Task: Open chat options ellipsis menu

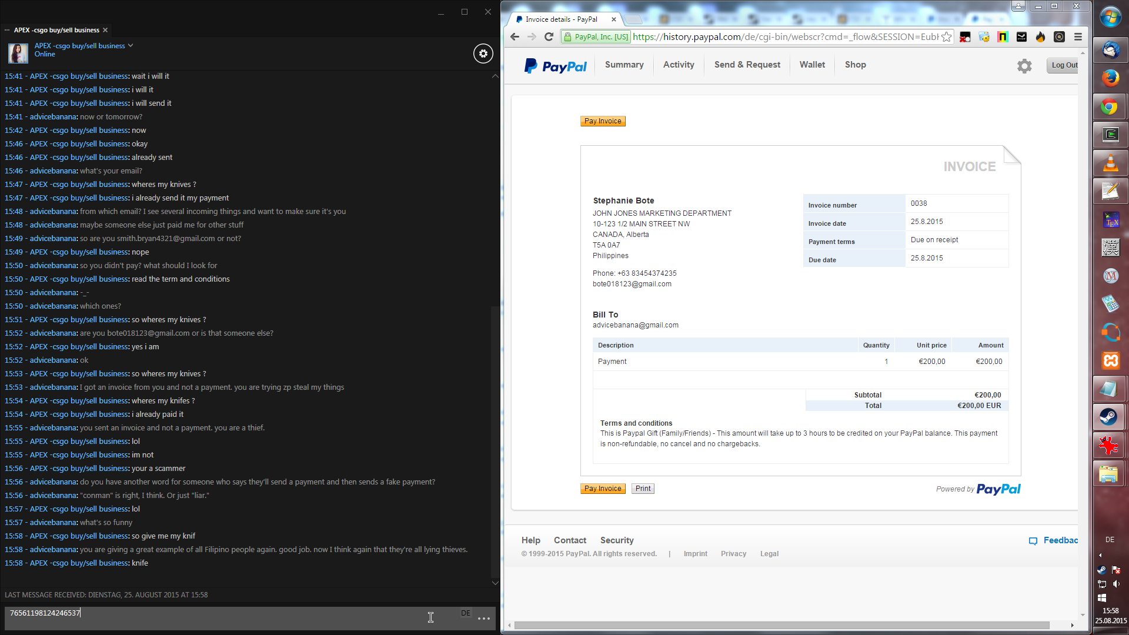Action: (484, 619)
